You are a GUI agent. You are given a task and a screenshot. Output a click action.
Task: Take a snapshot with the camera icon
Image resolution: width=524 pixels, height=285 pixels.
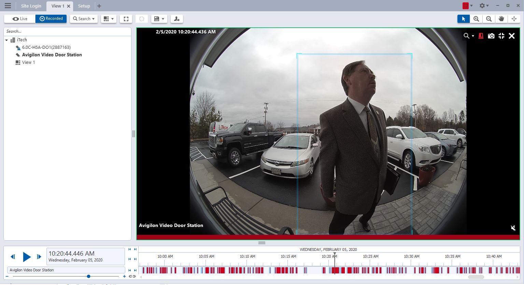(491, 36)
